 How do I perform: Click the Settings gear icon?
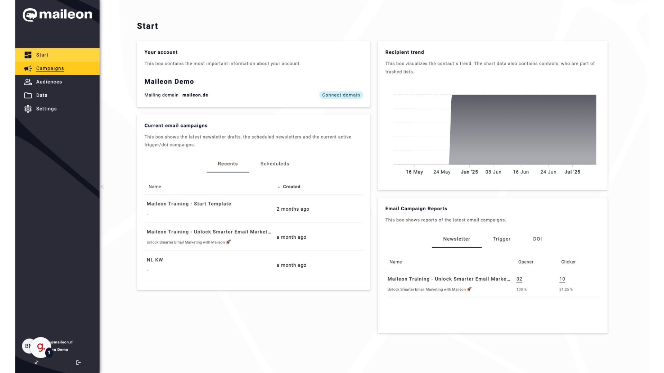tap(28, 109)
